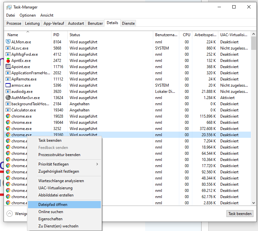Image resolution: width=258 pixels, height=231 pixels.
Task: Sort by PID column header
Action: [59, 35]
